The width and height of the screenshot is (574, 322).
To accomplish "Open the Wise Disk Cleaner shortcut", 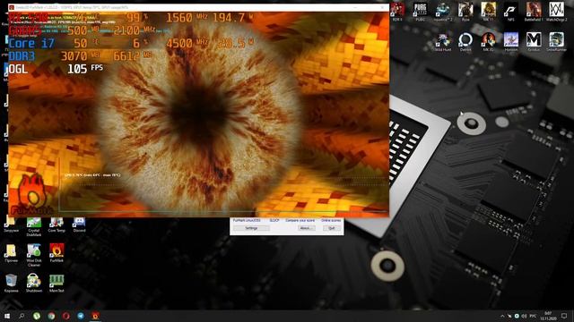I will pos(34,255).
